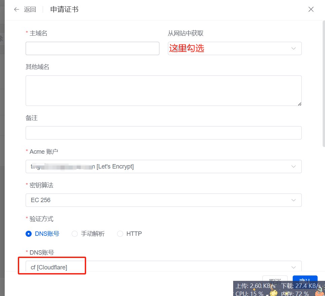Select the DNS账号 verification radio button
325x296 pixels.
[29, 234]
